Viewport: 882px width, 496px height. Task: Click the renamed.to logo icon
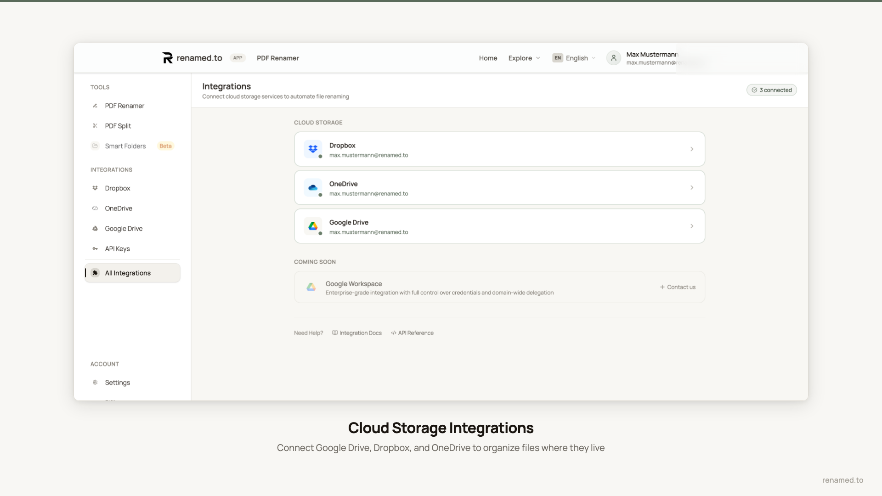click(168, 58)
